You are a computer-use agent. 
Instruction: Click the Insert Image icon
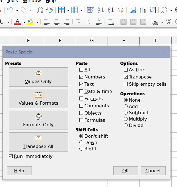pyautogui.click(x=133, y=10)
